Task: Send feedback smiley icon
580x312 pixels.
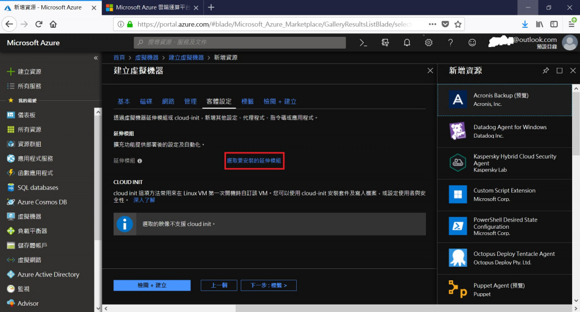Action: (472, 42)
